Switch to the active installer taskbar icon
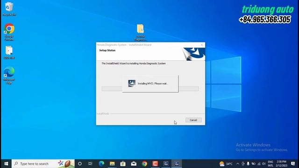The height and width of the screenshot is (168, 299). pyautogui.click(x=177, y=164)
